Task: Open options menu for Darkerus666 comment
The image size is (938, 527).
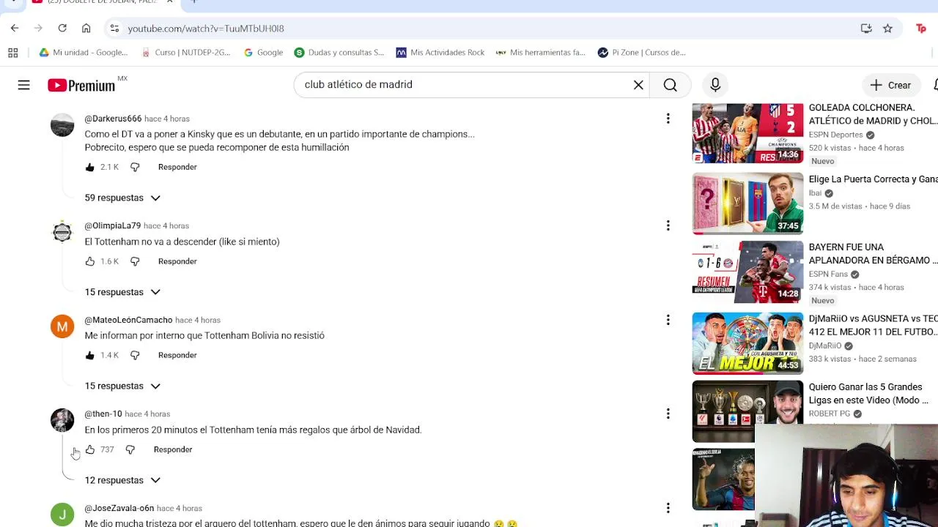Action: click(x=668, y=119)
